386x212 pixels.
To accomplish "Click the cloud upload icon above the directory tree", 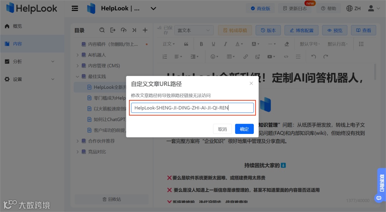I will 123,30.
